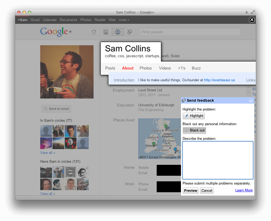This screenshot has width=271, height=221.
Task: Select the Profile icon in the navigation bar
Action: coord(118,32)
